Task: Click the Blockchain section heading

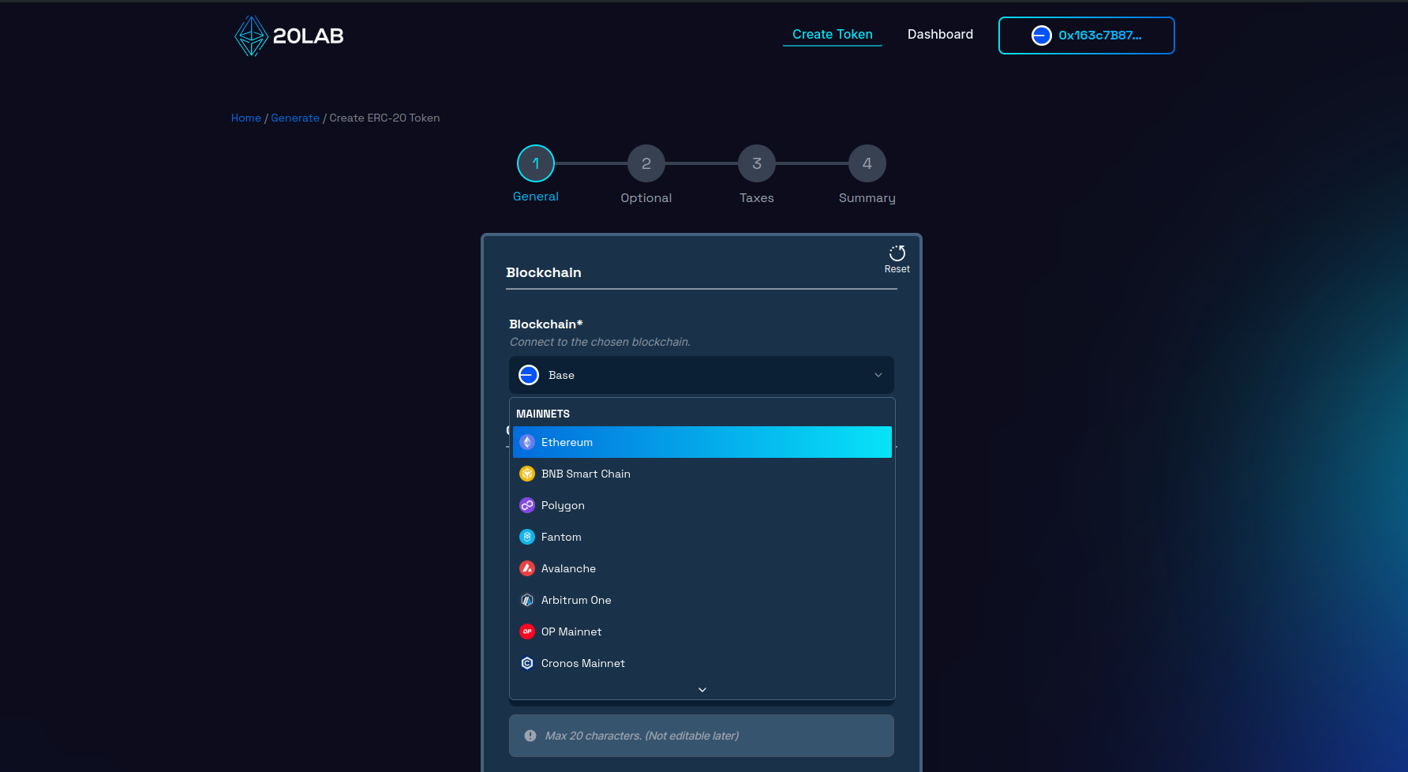Action: (x=544, y=272)
